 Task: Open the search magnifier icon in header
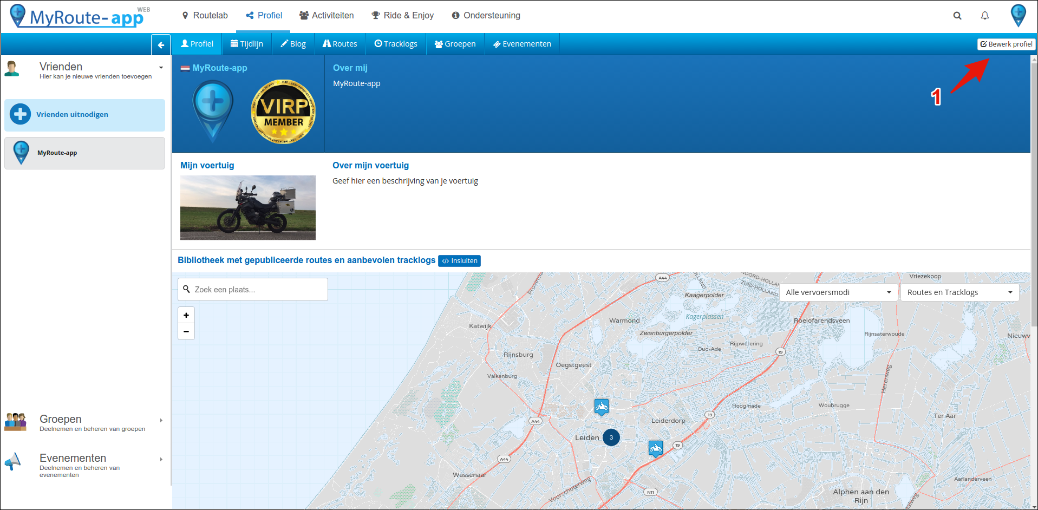(x=957, y=16)
